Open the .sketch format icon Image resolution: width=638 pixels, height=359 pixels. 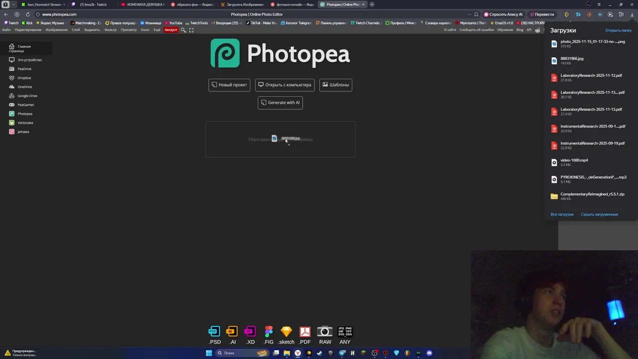(286, 335)
